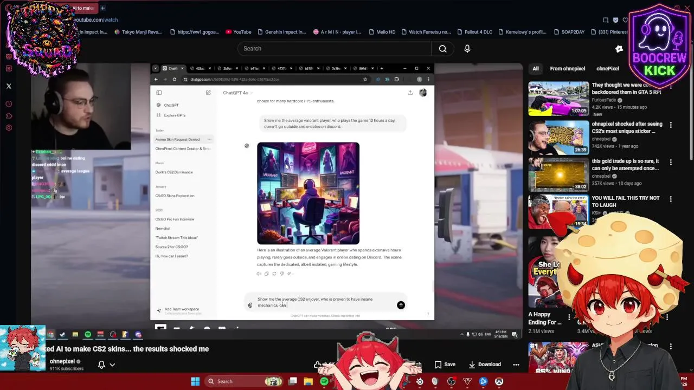The width and height of the screenshot is (694, 390).
Task: Switch to the 2b9ce browser tab
Action: click(x=227, y=68)
